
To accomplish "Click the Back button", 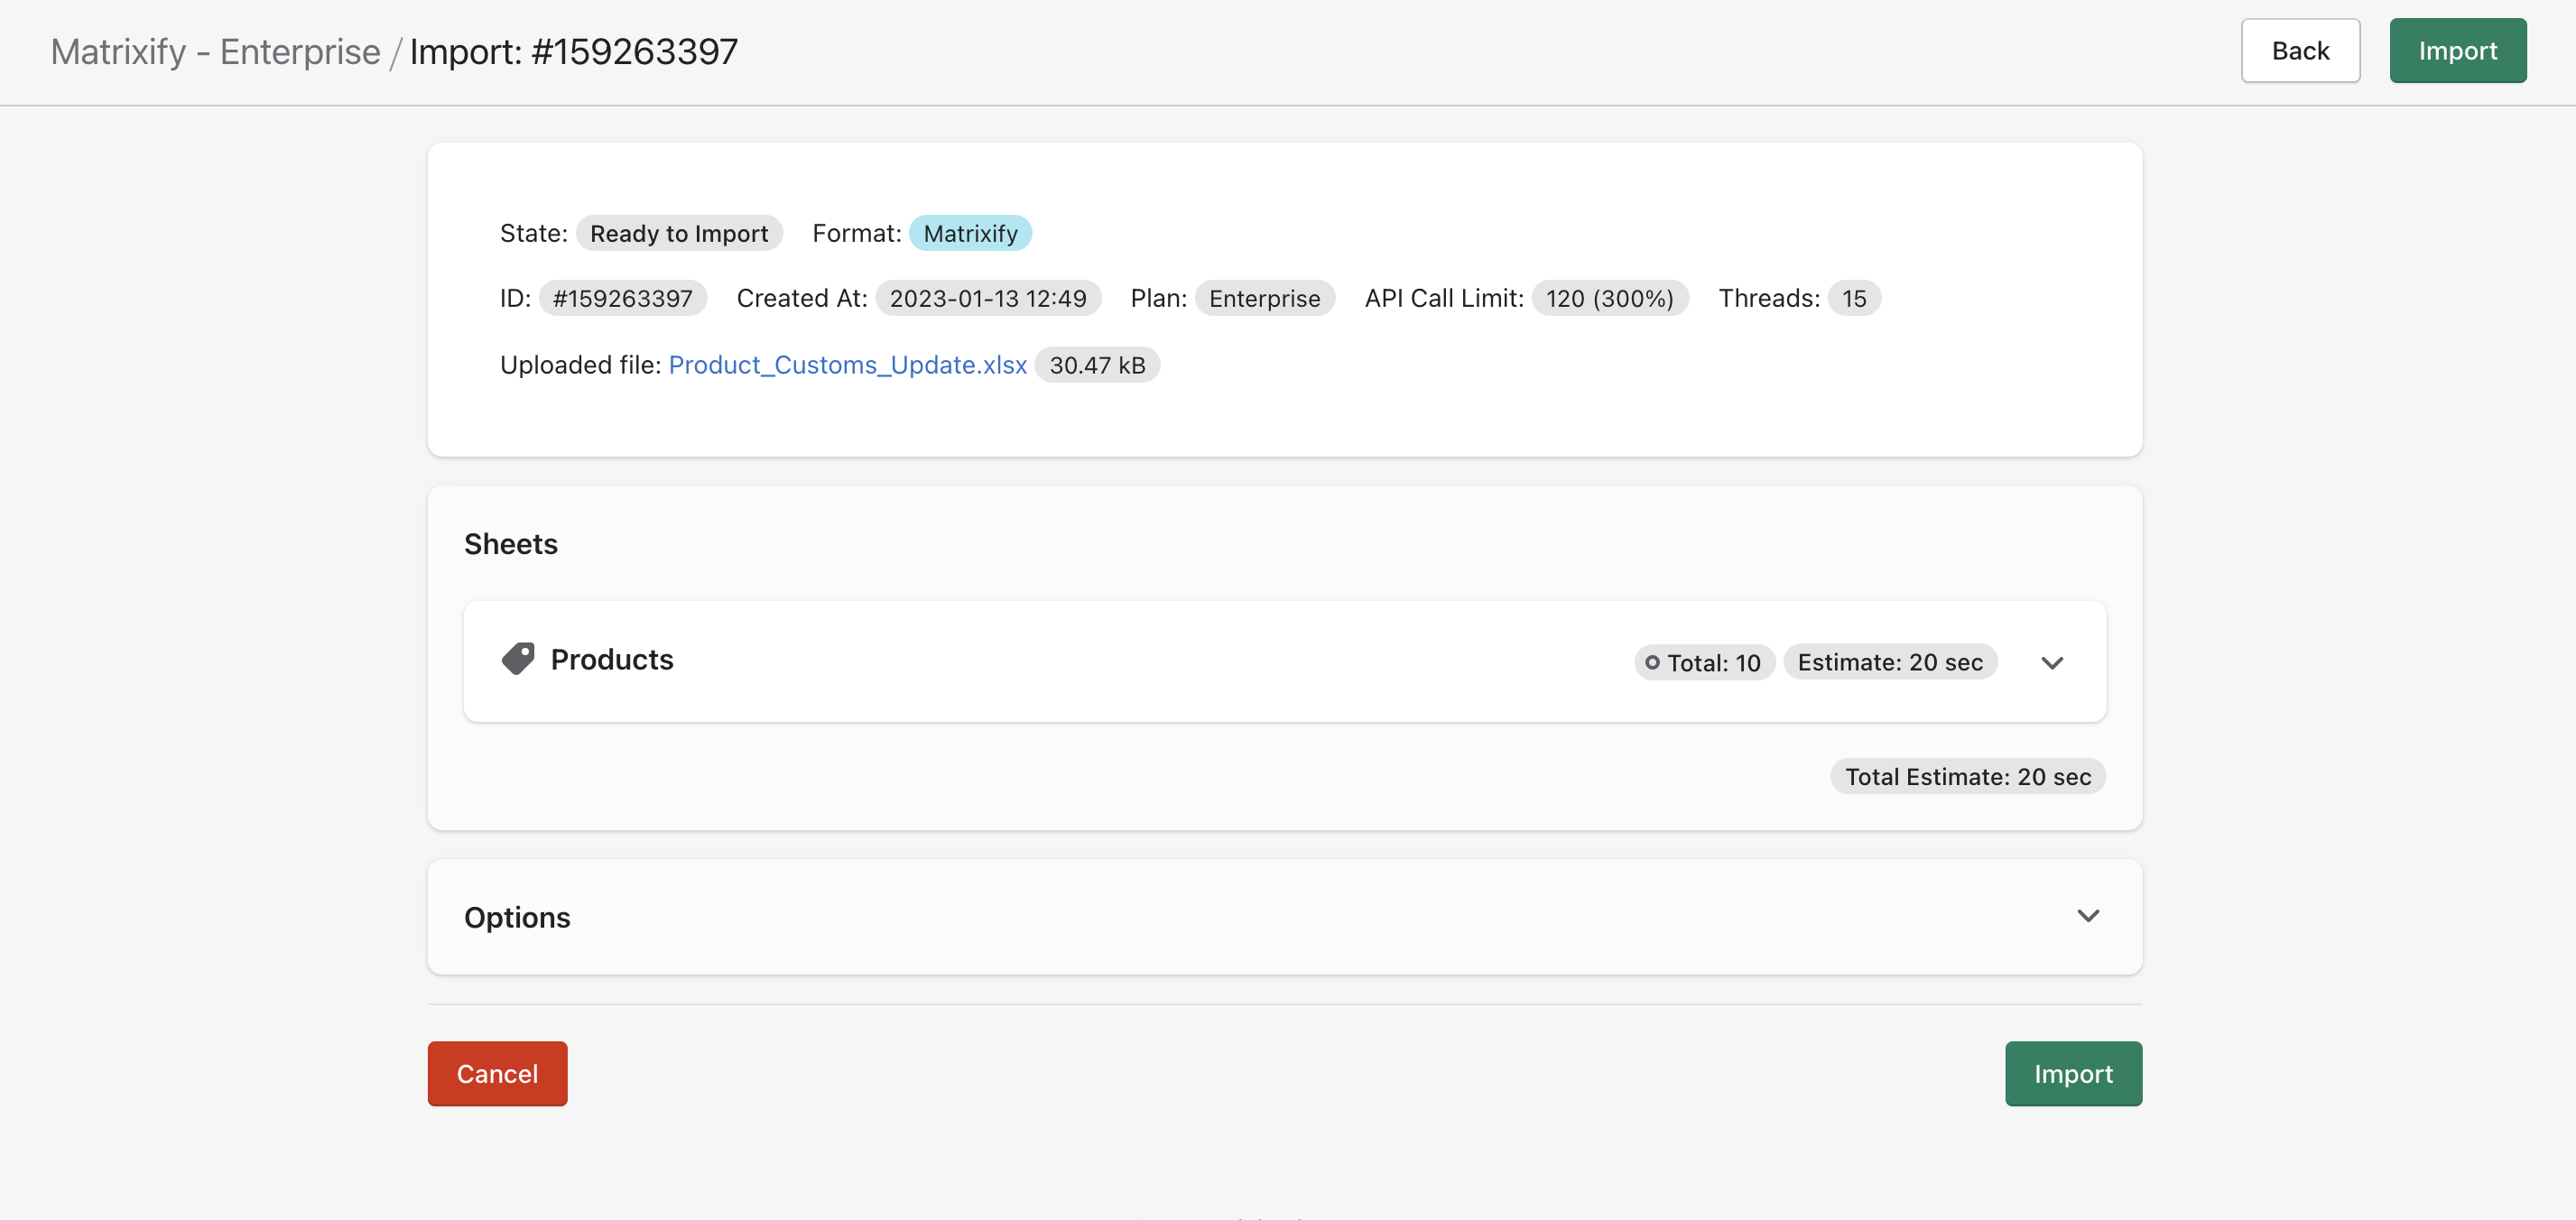I will [x=2300, y=50].
